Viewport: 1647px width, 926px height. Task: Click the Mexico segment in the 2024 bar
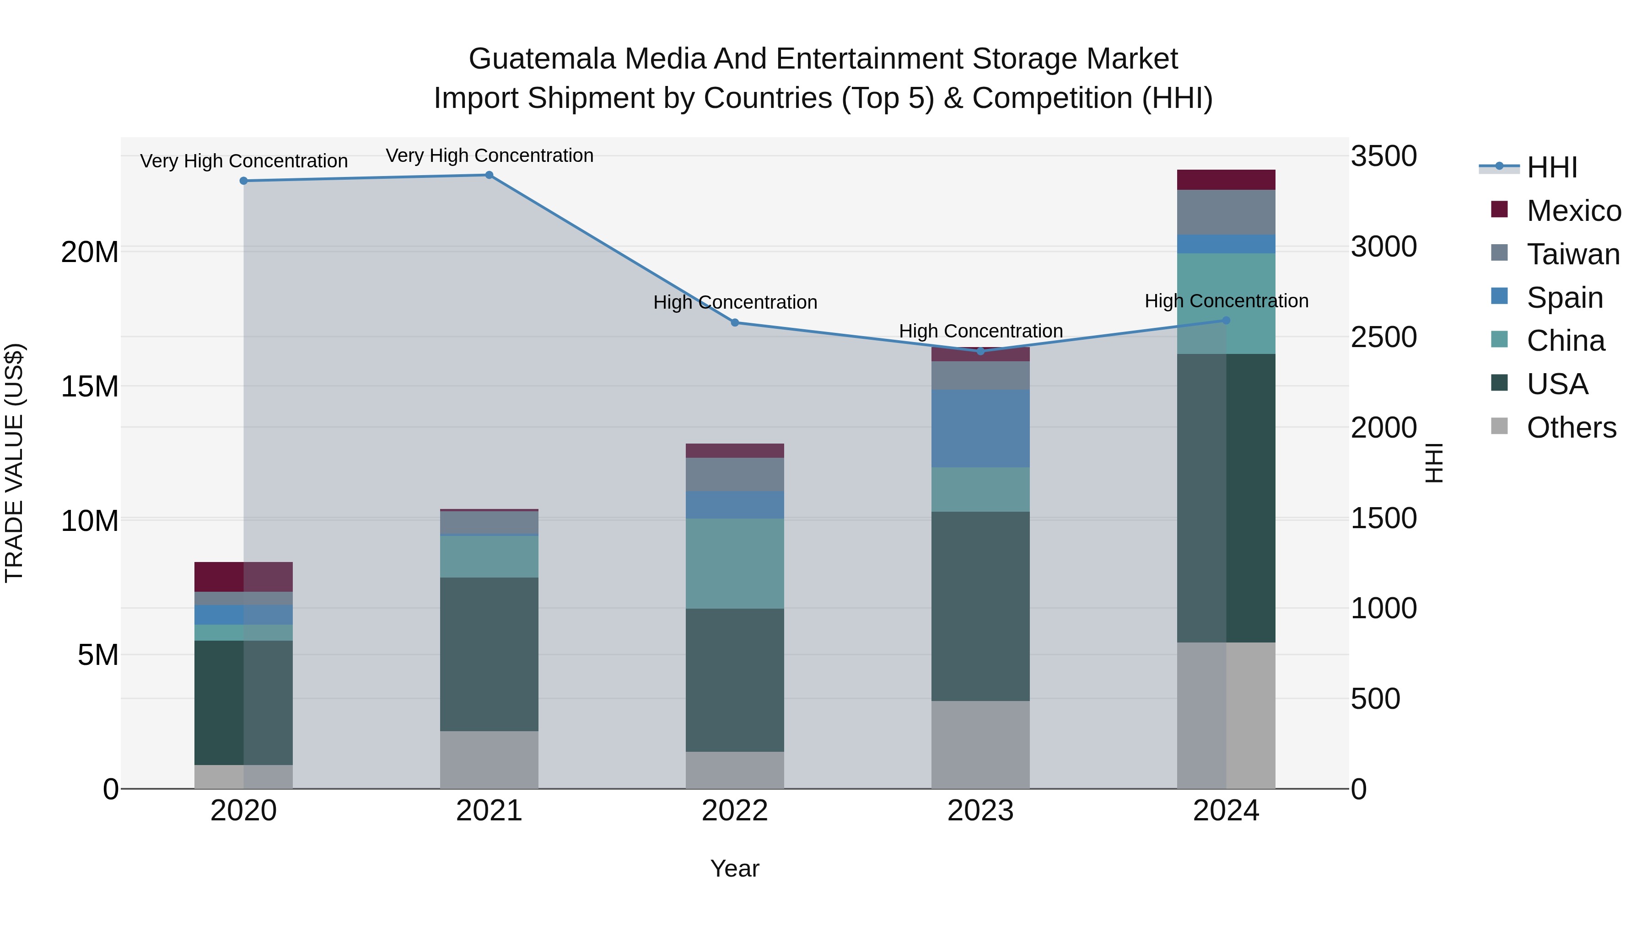coord(1226,180)
